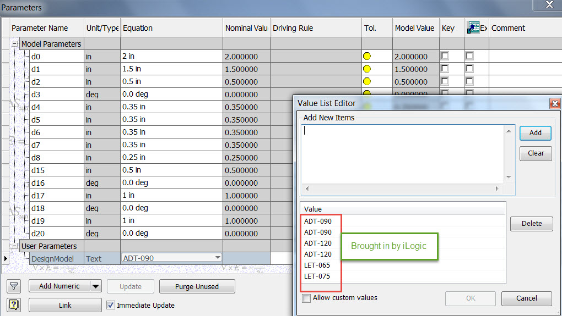
Task: Click the Key column header
Action: [452, 28]
